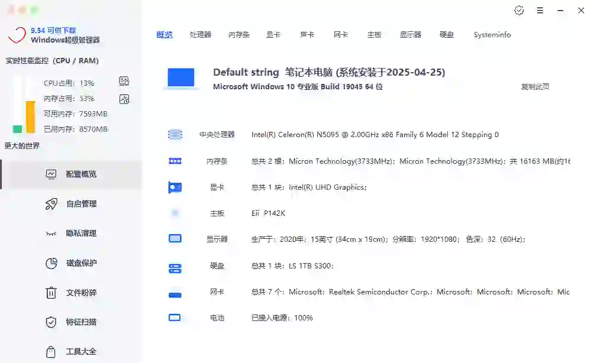Click the bag icon for 工具大全
Image resolution: width=591 pixels, height=363 pixels.
coord(50,352)
